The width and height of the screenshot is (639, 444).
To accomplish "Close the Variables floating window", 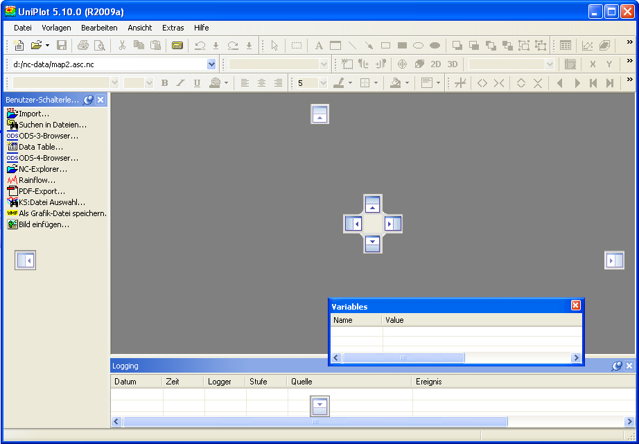I will click(575, 305).
